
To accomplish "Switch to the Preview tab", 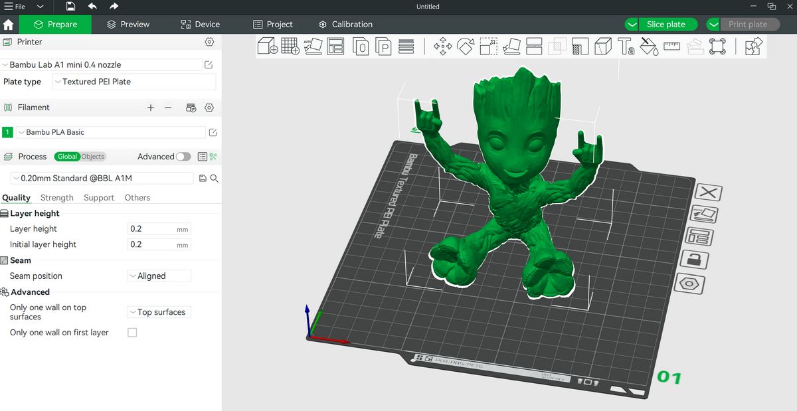I will (128, 25).
